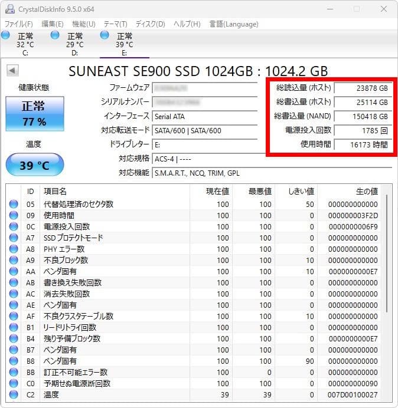Click the しきい値 column header

[x=296, y=192]
